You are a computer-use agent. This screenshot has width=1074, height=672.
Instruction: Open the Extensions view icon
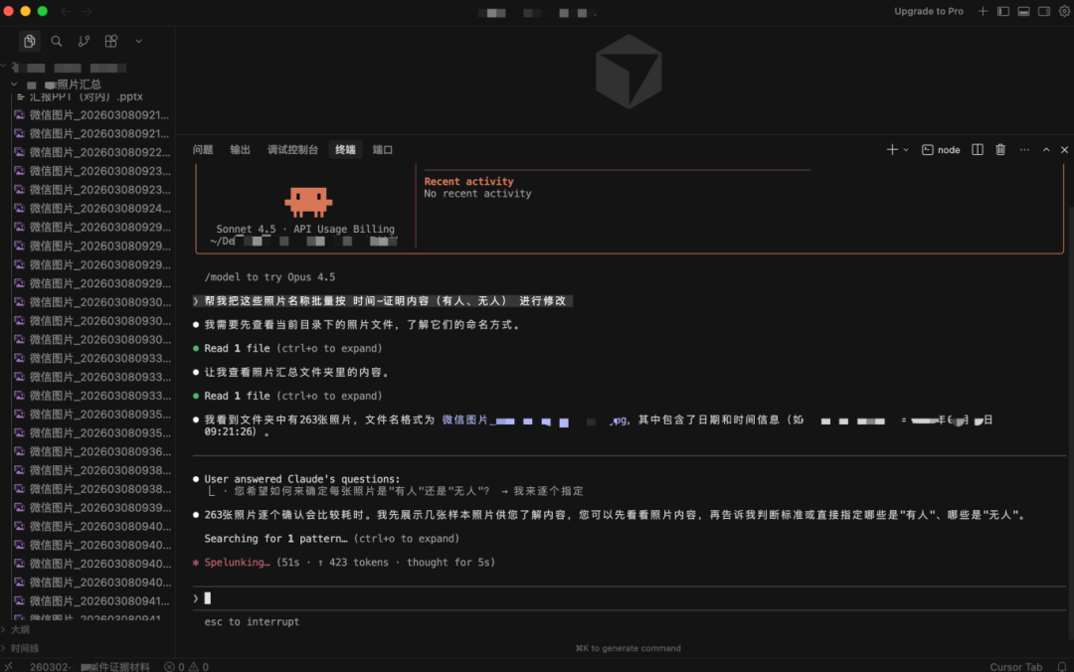pyautogui.click(x=111, y=41)
